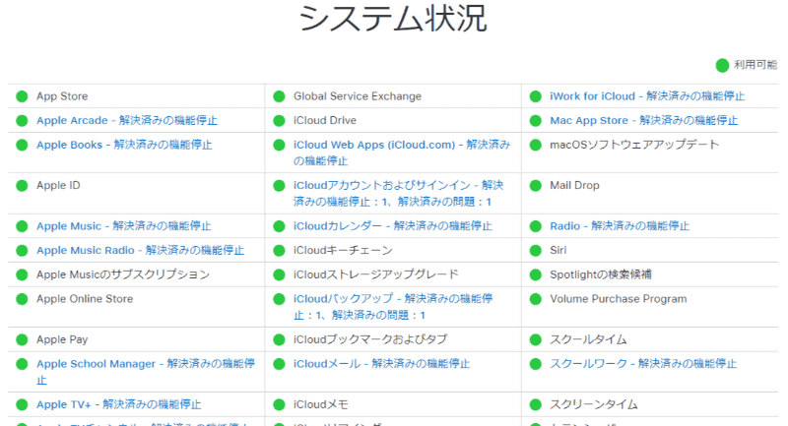Click status dot beside Mail Drop
This screenshot has height=426, width=788.
coord(536,186)
